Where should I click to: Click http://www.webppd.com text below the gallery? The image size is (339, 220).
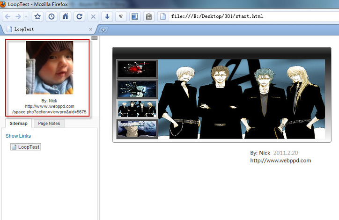(x=280, y=161)
